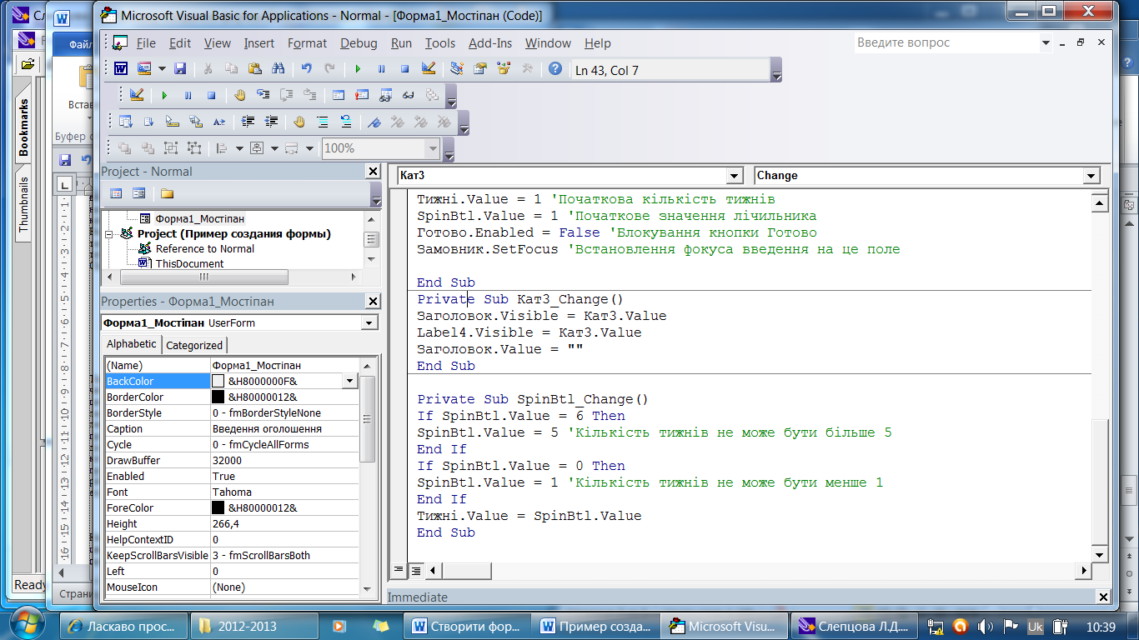
Task: Select ThisDocument in project tree
Action: pyautogui.click(x=189, y=263)
